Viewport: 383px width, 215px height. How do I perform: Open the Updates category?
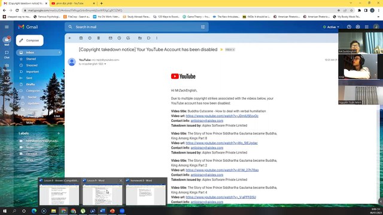point(34,103)
